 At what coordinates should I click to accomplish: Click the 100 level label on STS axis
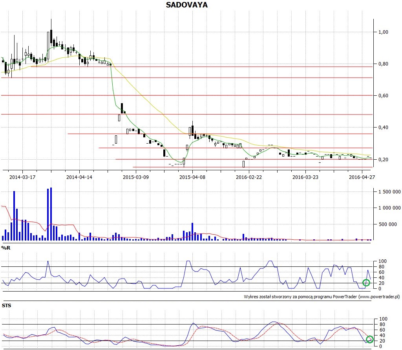pos(383,319)
